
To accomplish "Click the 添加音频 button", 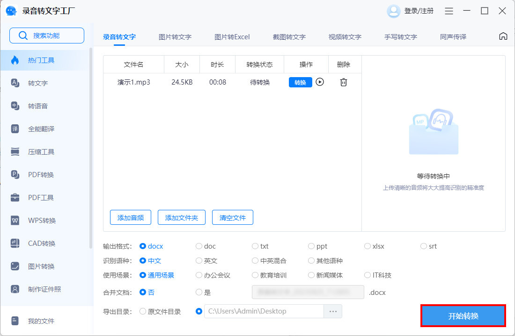I will click(x=131, y=217).
